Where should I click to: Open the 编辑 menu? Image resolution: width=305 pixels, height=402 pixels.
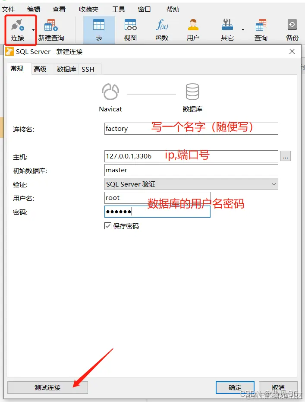(x=34, y=9)
